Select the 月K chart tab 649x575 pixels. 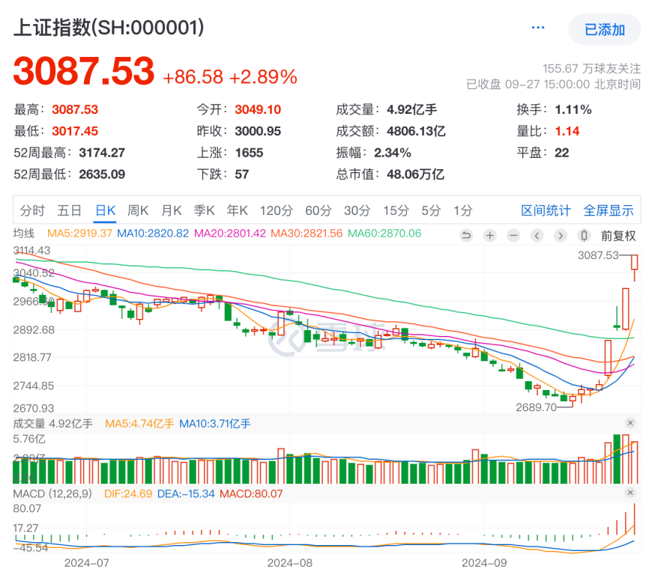pos(172,210)
